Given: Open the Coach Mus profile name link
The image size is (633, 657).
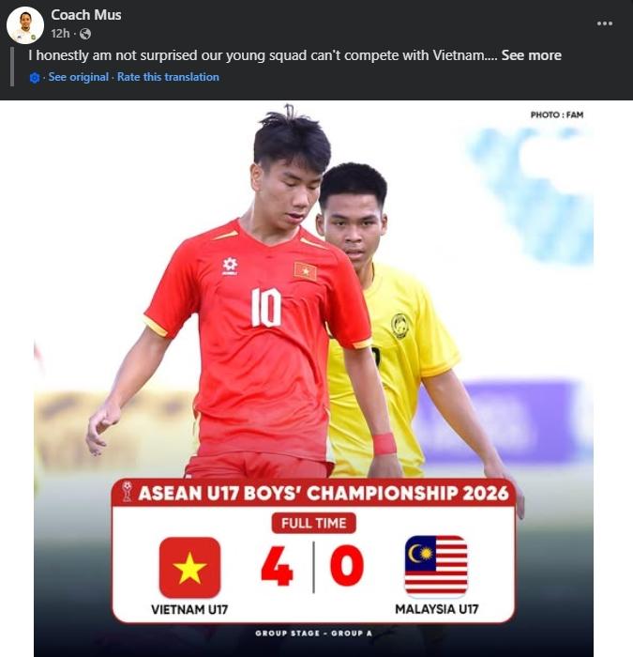Looking at the screenshot, I should point(86,15).
